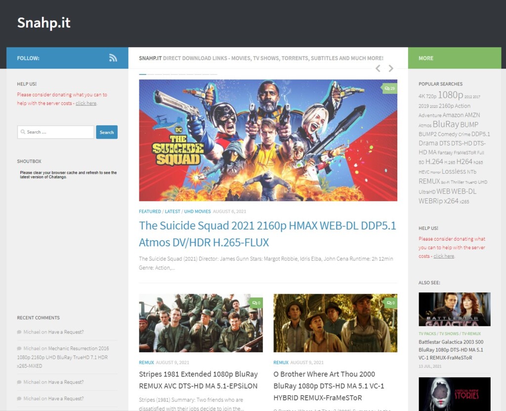Open REMUX category above O Brother post
Viewport: 506px width, 411px height.
(281, 362)
